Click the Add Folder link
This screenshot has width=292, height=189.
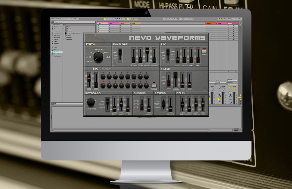(x=57, y=55)
